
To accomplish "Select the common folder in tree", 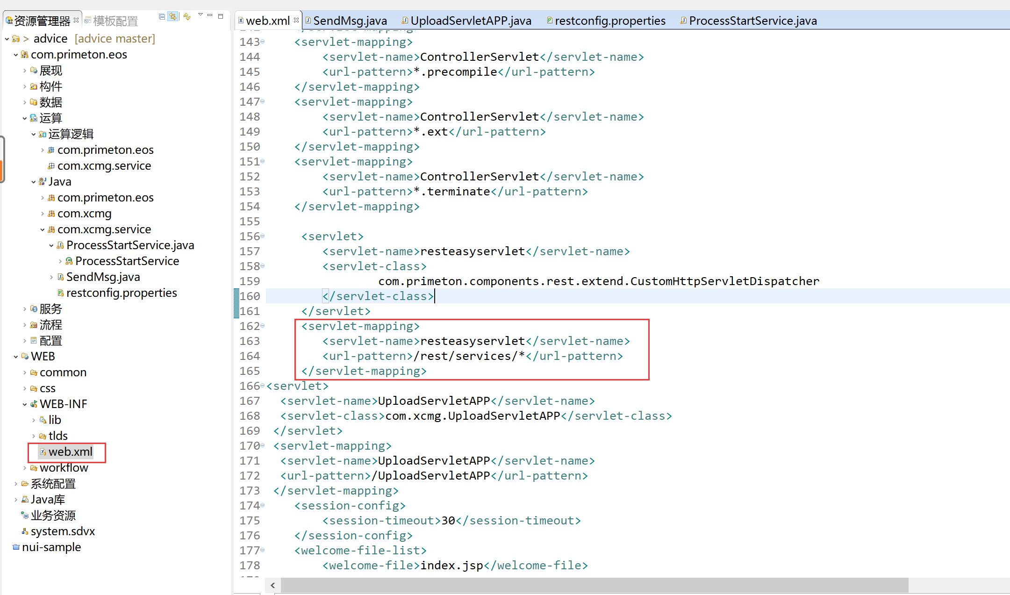I will (x=63, y=373).
